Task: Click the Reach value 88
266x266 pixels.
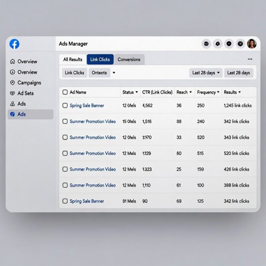Action: tap(179, 121)
